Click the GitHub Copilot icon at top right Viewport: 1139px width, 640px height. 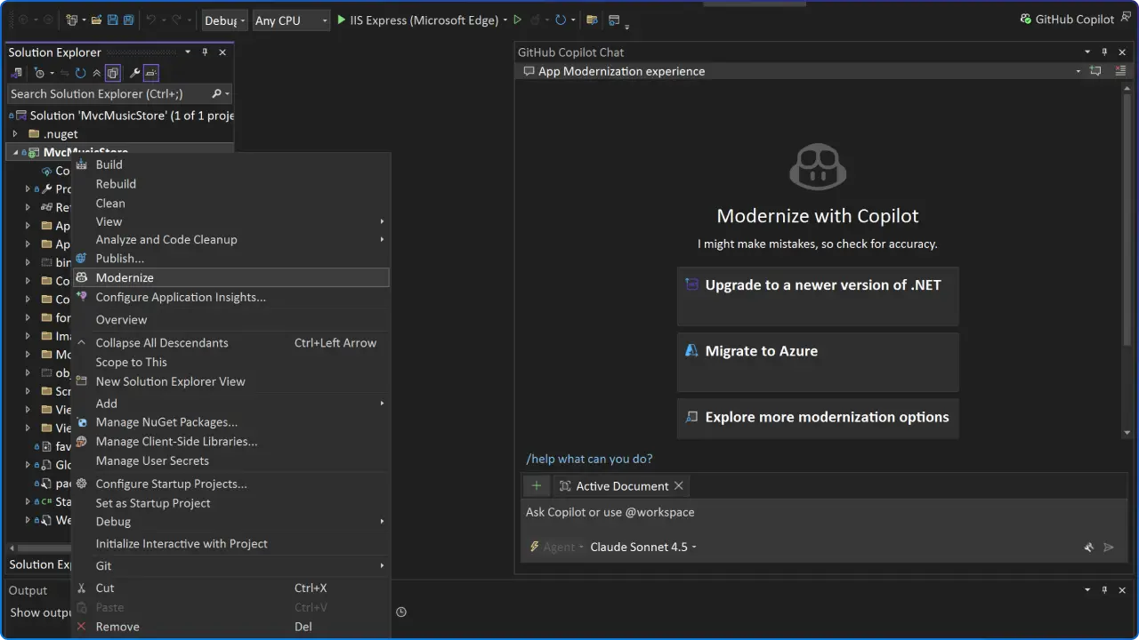pos(1025,20)
